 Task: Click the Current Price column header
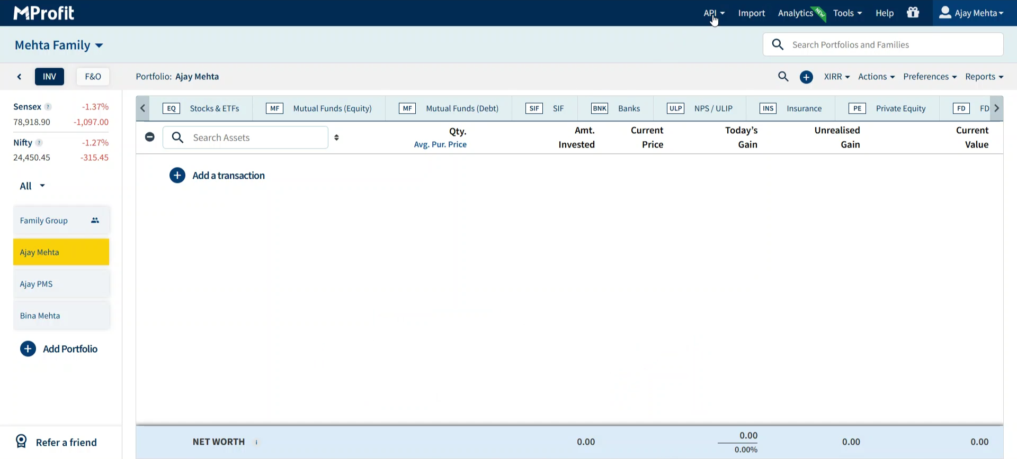click(647, 137)
